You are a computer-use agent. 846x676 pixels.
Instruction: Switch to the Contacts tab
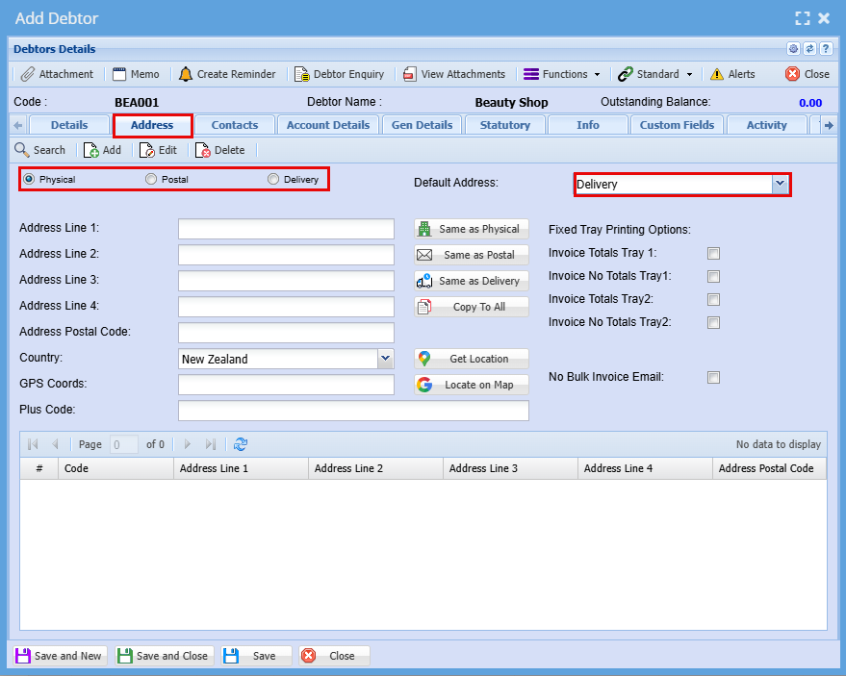[x=235, y=125]
